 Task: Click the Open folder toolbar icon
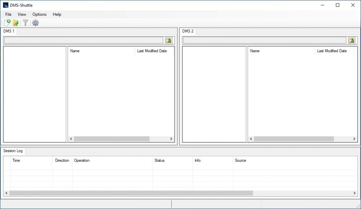pos(16,23)
